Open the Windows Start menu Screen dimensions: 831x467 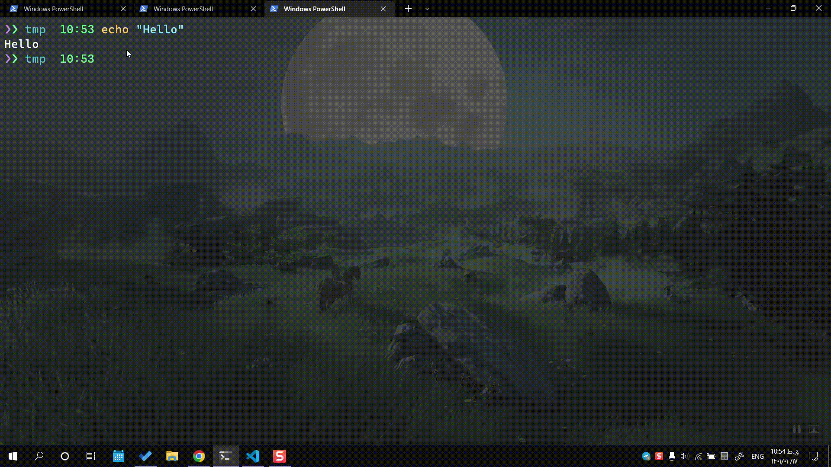click(13, 456)
